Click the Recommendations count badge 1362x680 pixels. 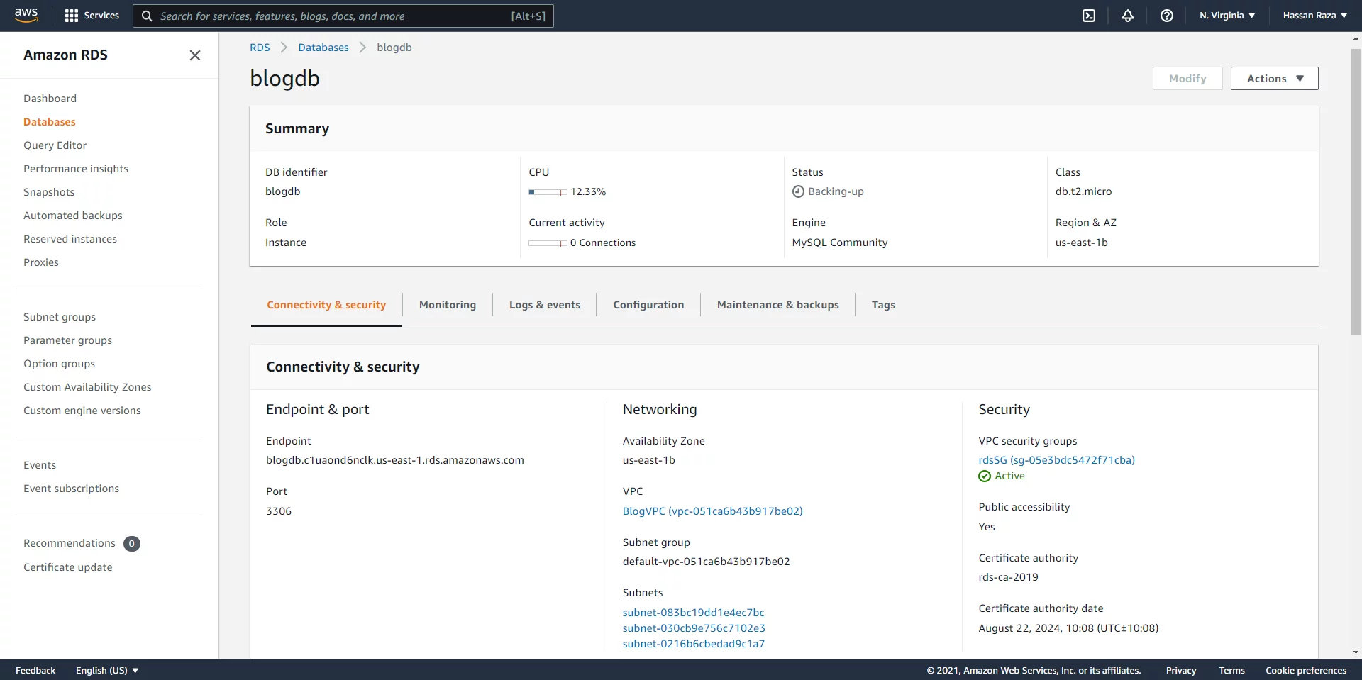[x=132, y=544]
